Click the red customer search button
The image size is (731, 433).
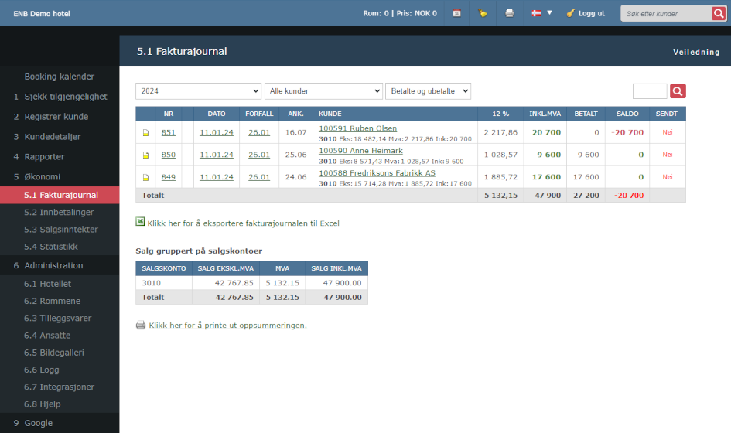(x=719, y=13)
